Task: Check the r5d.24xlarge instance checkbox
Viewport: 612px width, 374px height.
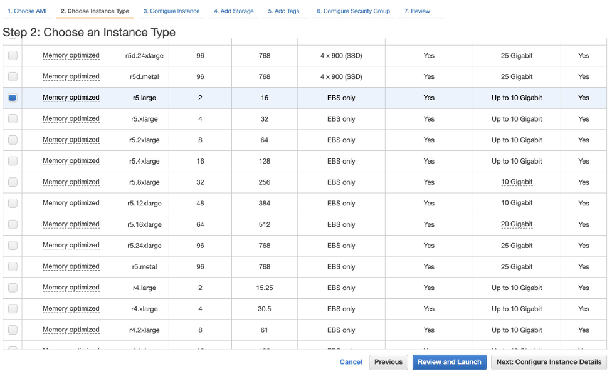Action: click(x=12, y=55)
